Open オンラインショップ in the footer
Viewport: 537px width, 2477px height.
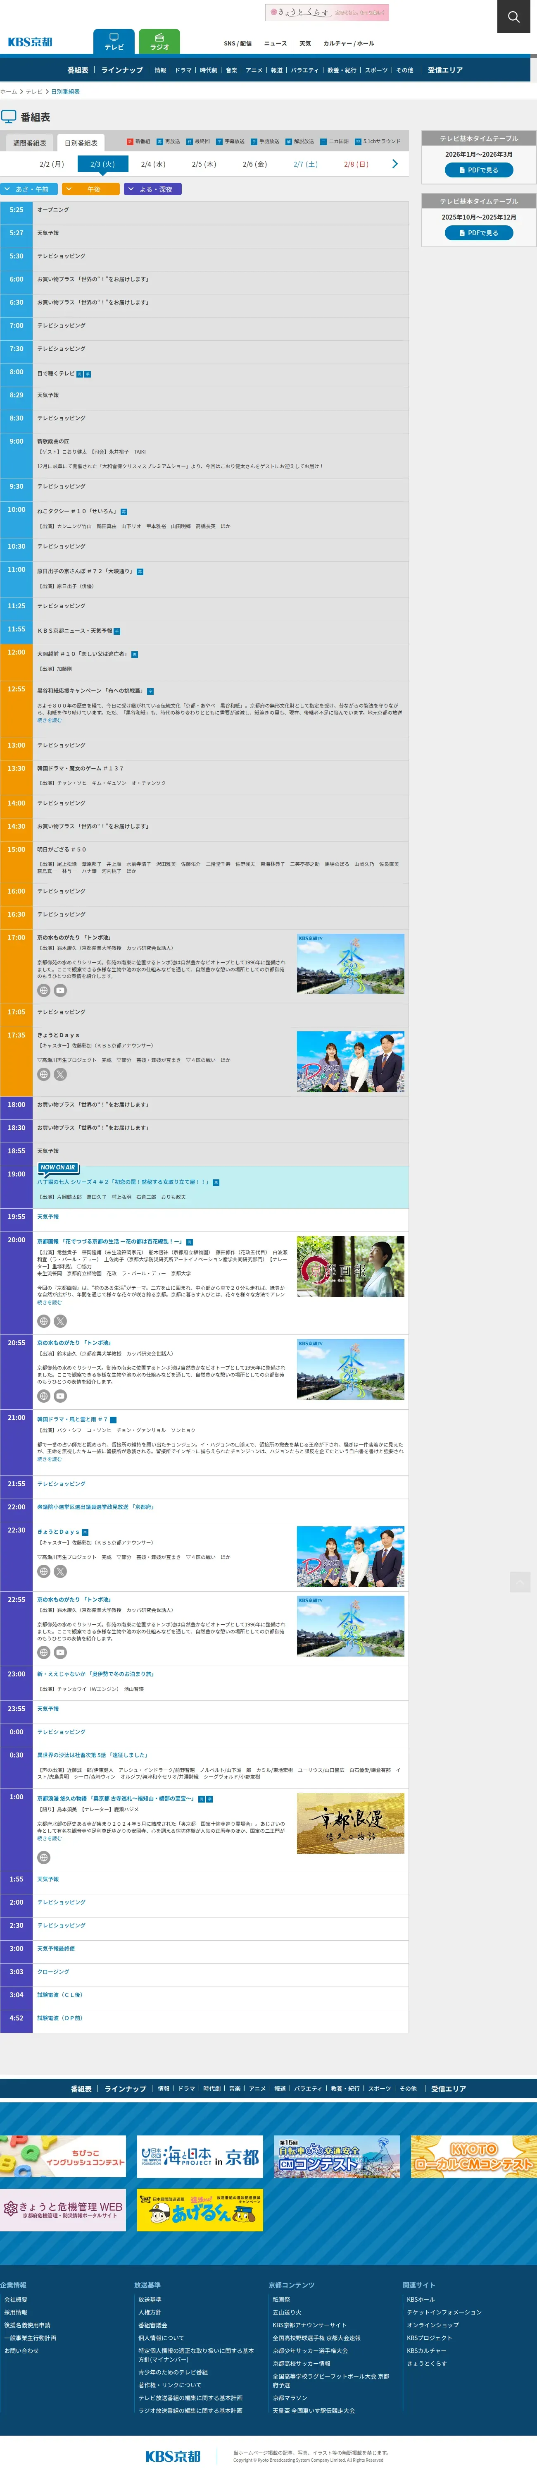tap(432, 2325)
